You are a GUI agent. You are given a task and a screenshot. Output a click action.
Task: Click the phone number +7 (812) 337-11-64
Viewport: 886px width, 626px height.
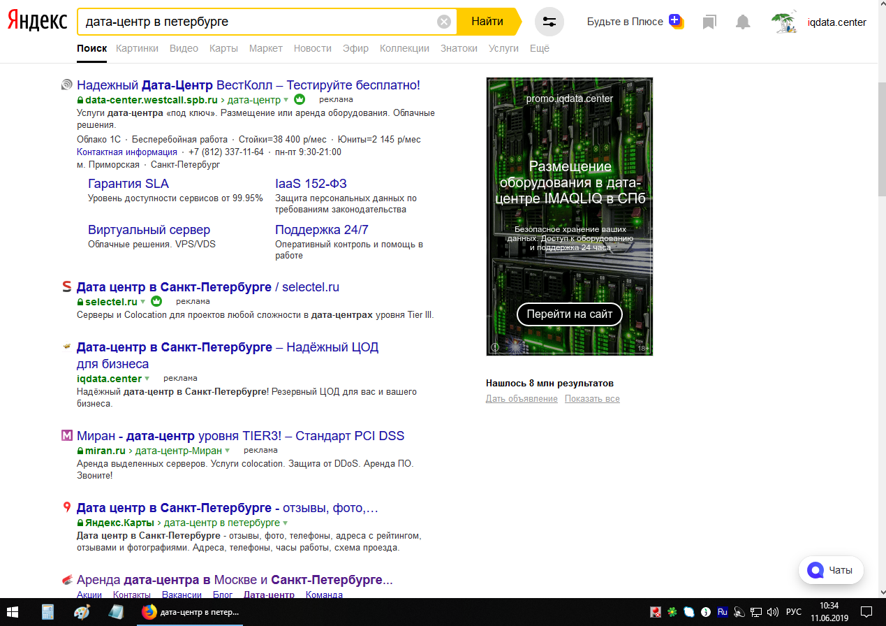[x=226, y=152]
